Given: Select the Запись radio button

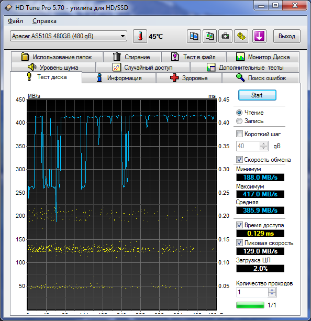Looking at the screenshot, I should pyautogui.click(x=239, y=121).
